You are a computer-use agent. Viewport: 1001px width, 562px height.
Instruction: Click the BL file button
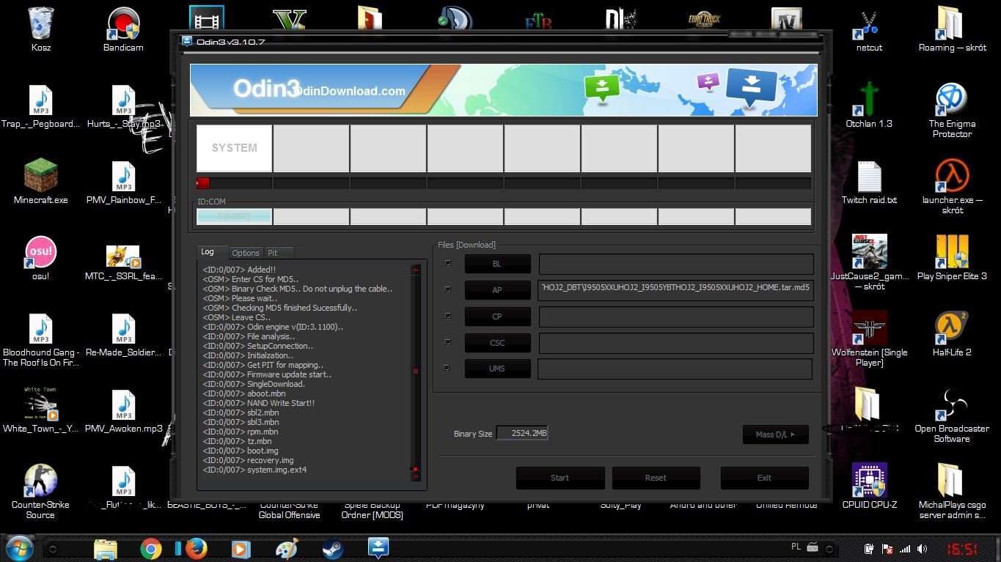point(497,264)
